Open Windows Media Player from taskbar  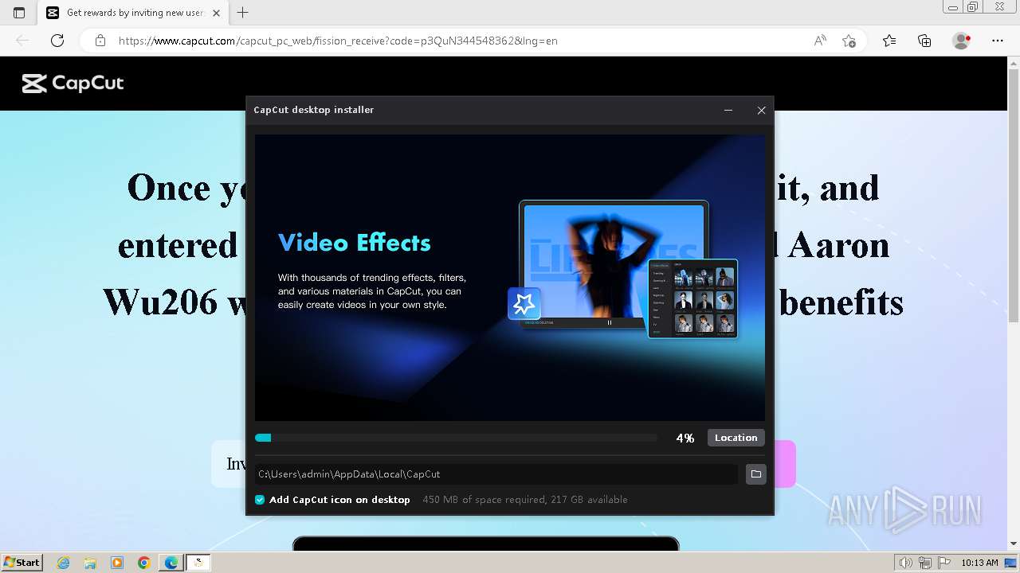(x=117, y=563)
